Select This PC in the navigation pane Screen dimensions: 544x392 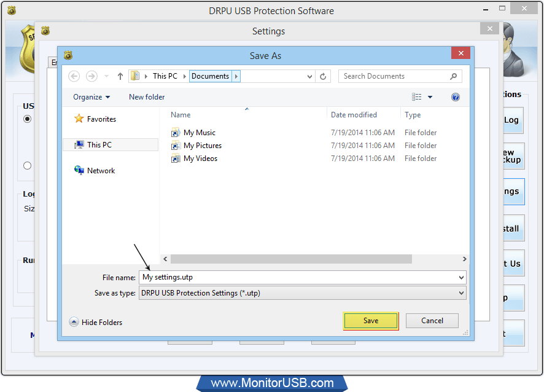pyautogui.click(x=111, y=145)
